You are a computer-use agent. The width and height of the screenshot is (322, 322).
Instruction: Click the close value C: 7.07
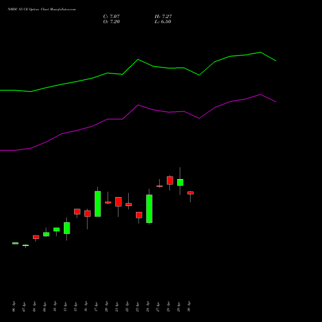click(111, 16)
